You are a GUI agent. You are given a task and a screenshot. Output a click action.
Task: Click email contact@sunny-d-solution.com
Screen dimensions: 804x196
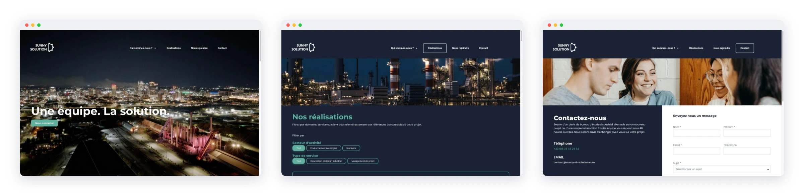[574, 163]
